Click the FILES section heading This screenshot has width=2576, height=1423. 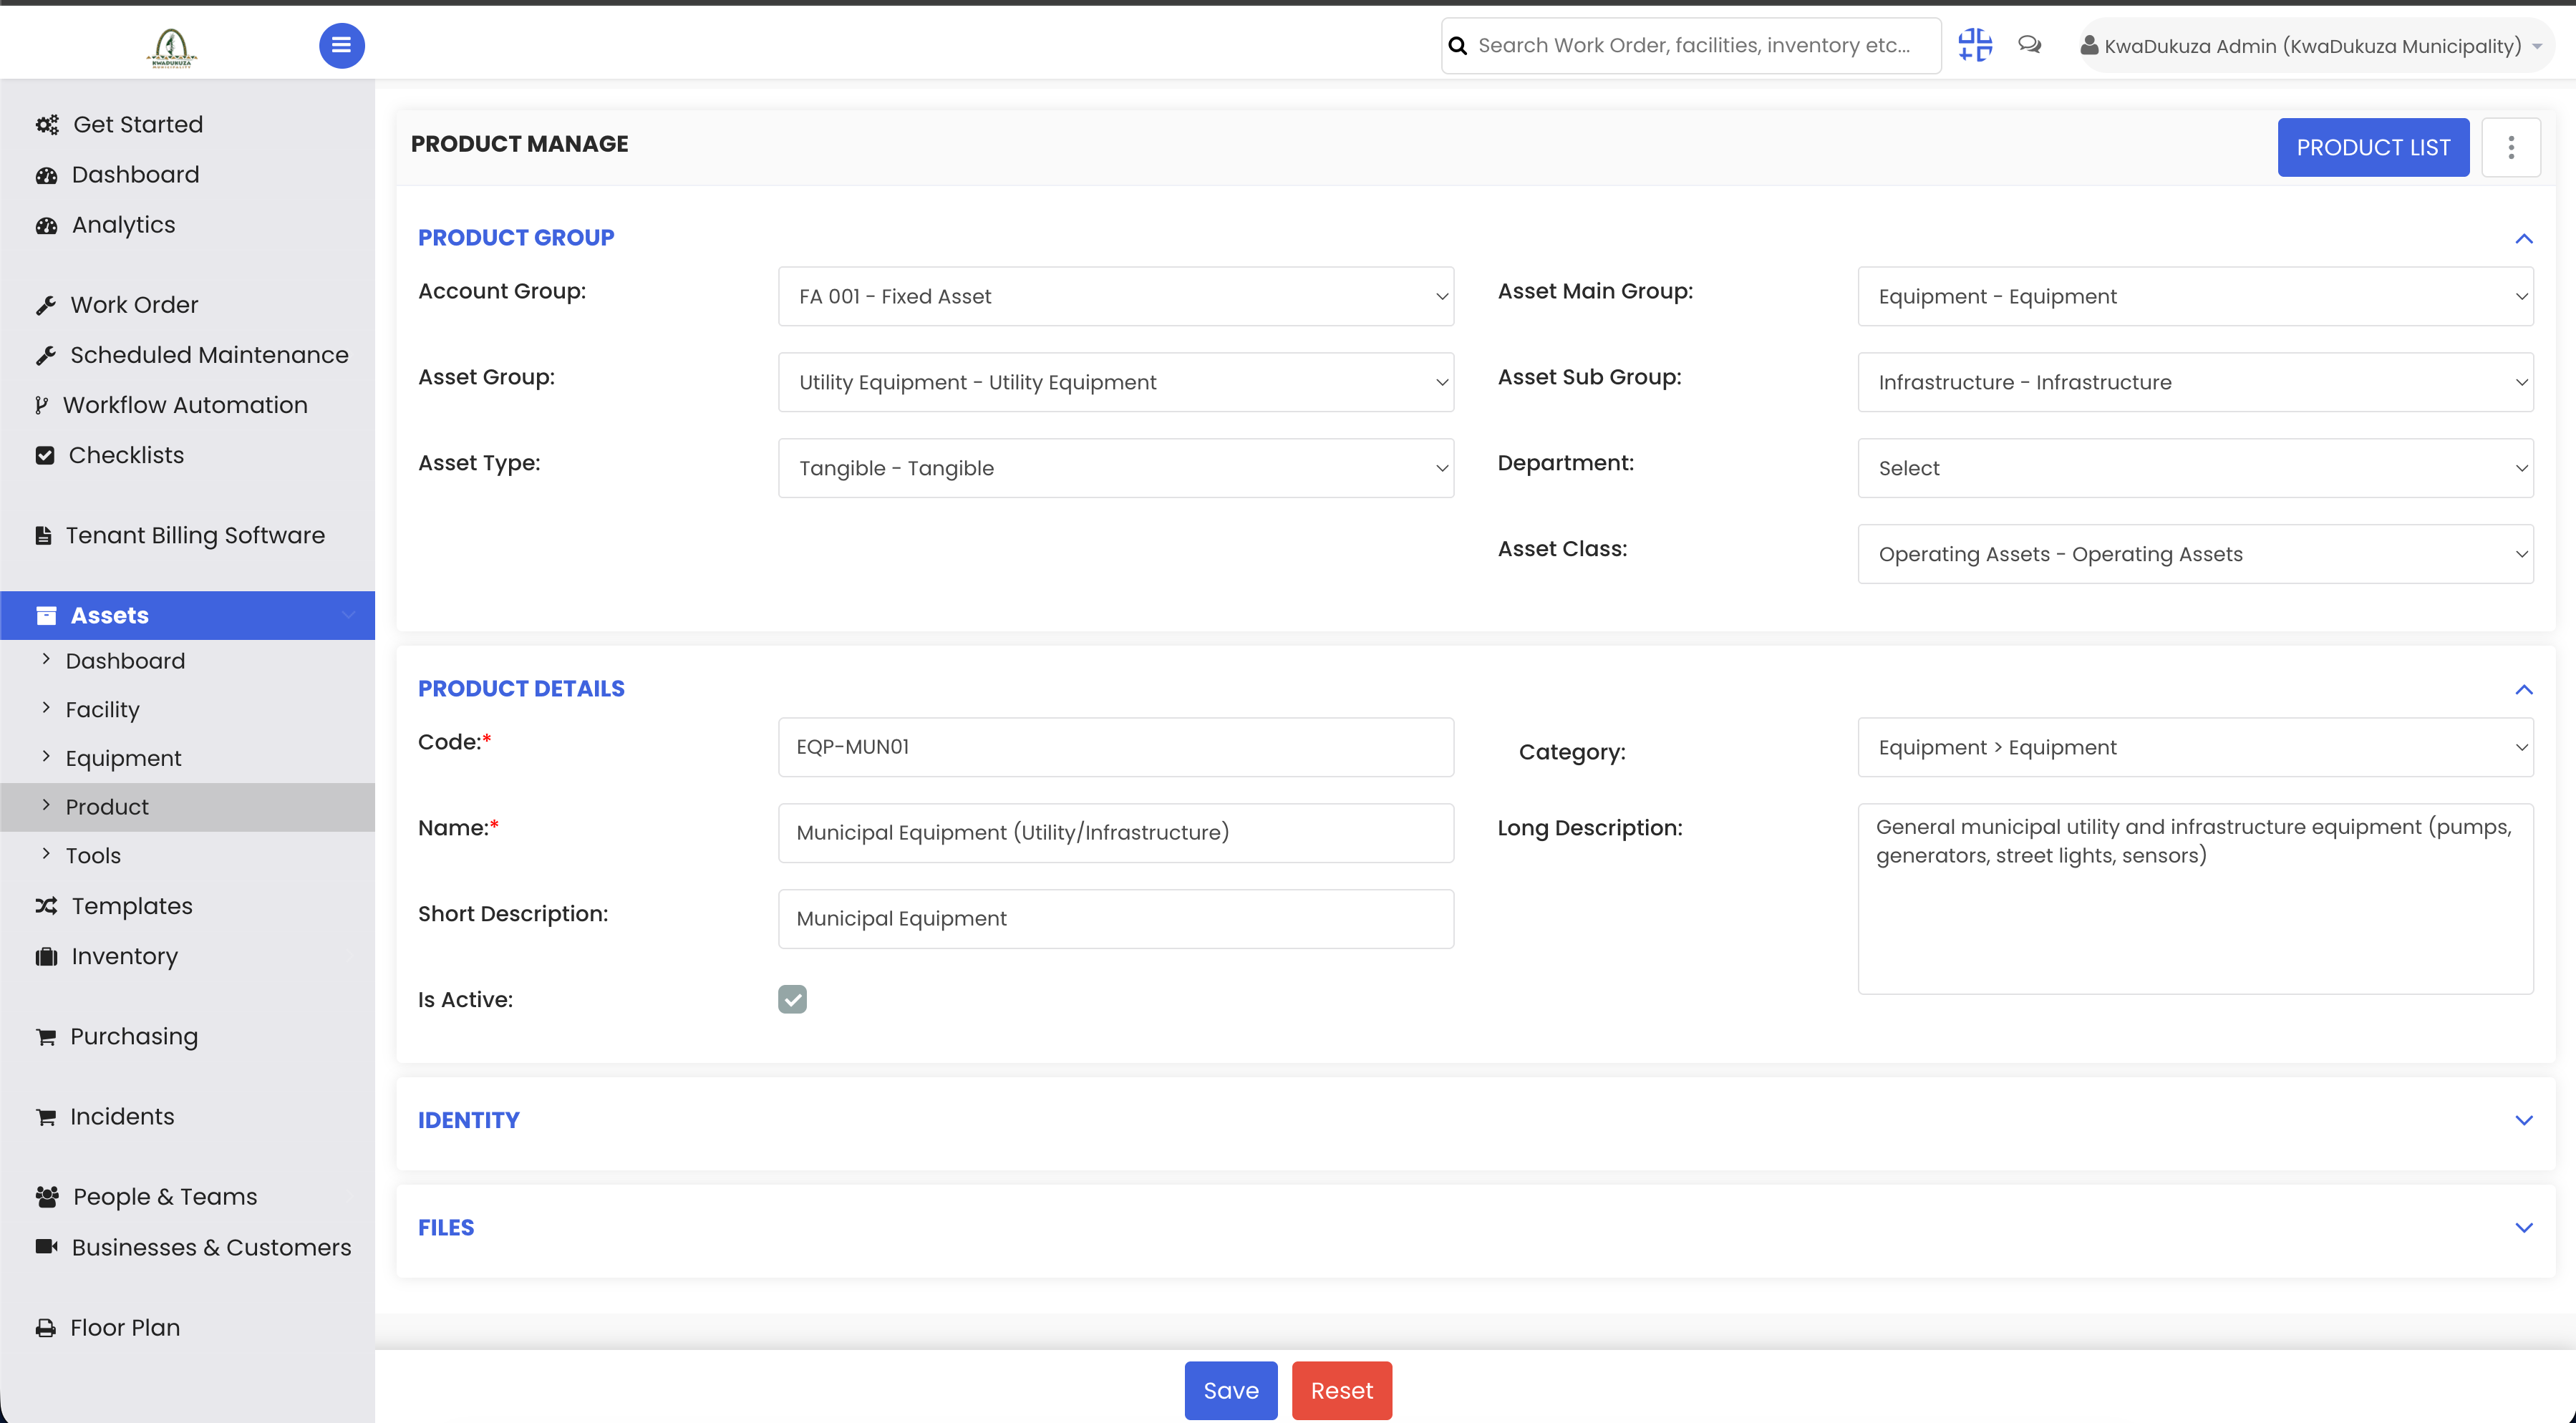pos(446,1227)
